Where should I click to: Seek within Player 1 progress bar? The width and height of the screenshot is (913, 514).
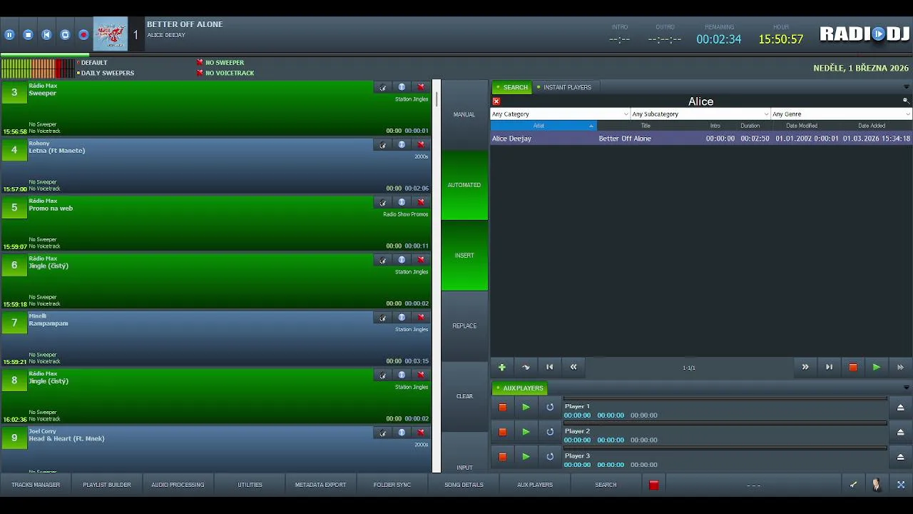[725, 399]
